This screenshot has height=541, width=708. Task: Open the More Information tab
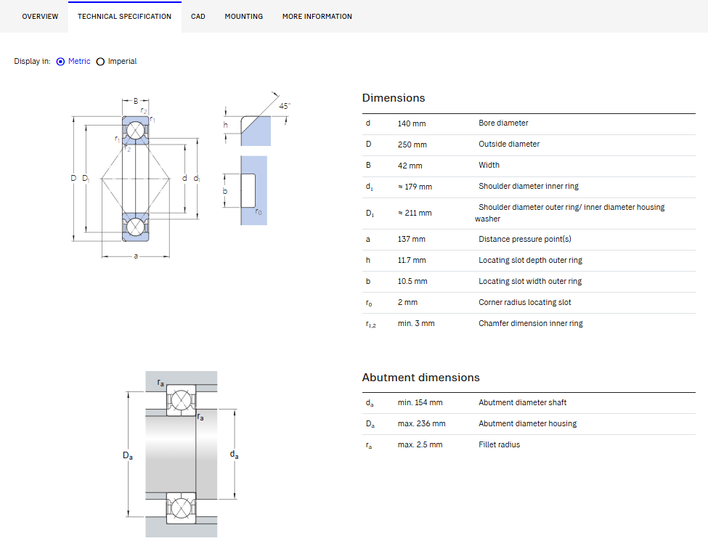click(317, 16)
